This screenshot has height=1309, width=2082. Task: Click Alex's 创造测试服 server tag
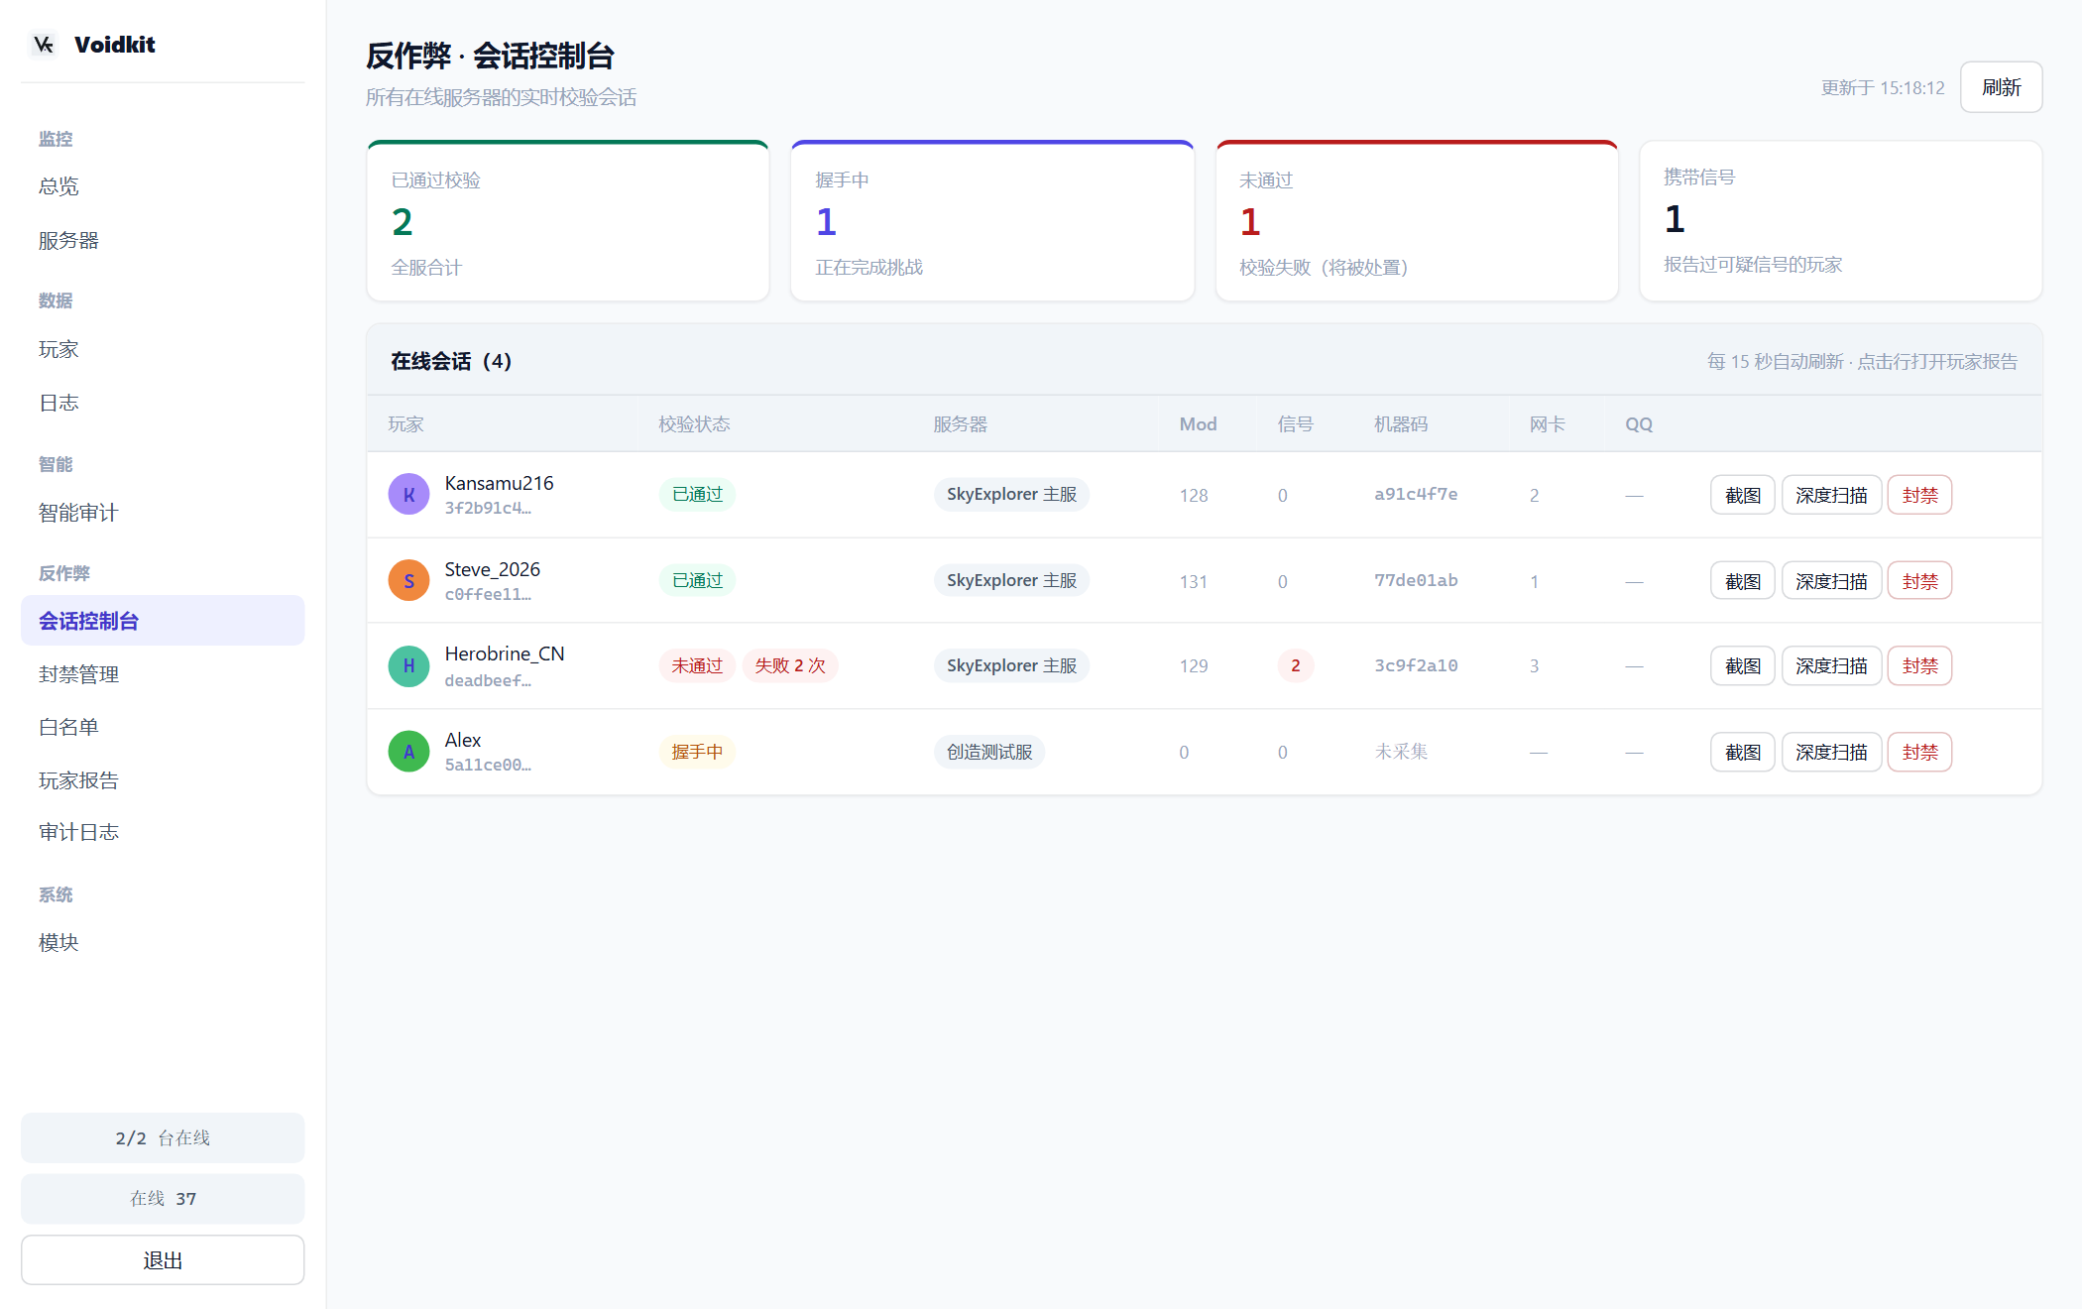pyautogui.click(x=989, y=752)
